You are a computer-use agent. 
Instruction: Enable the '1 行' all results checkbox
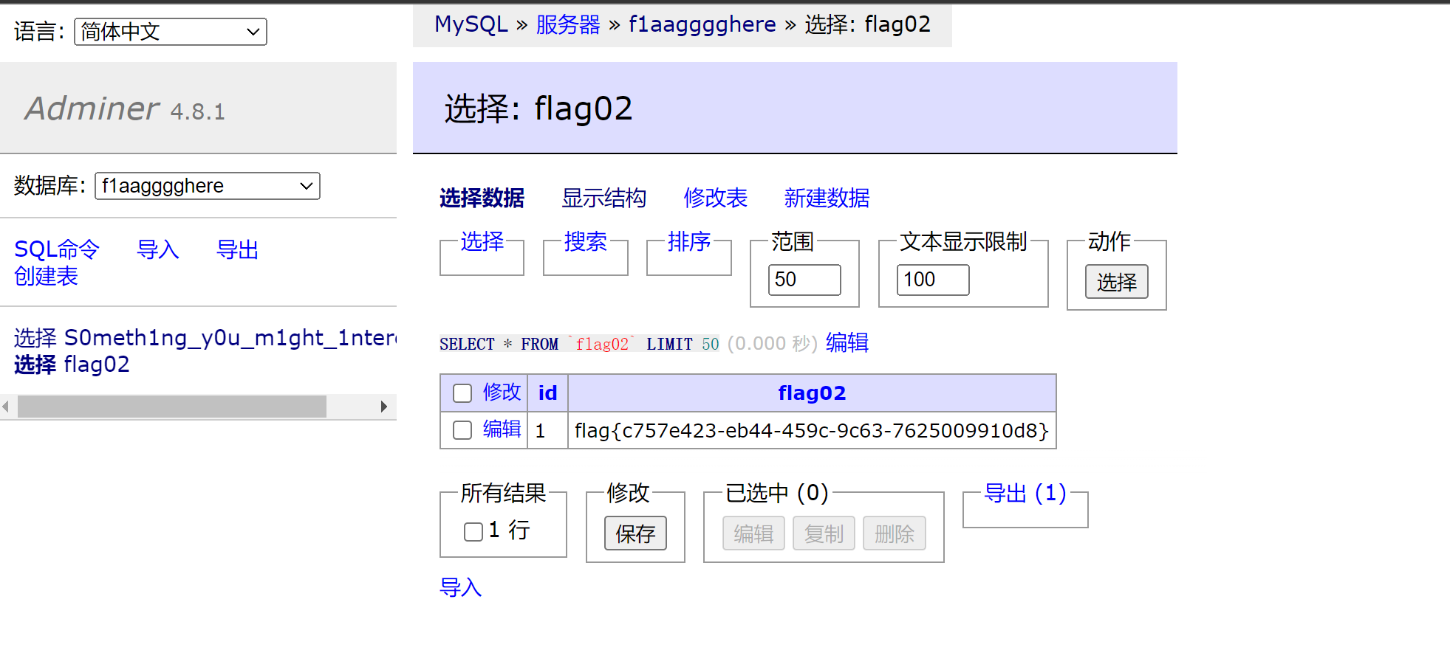[x=473, y=531]
